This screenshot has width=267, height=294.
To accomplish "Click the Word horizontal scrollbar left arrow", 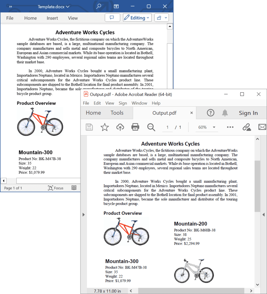I will click(4, 181).
